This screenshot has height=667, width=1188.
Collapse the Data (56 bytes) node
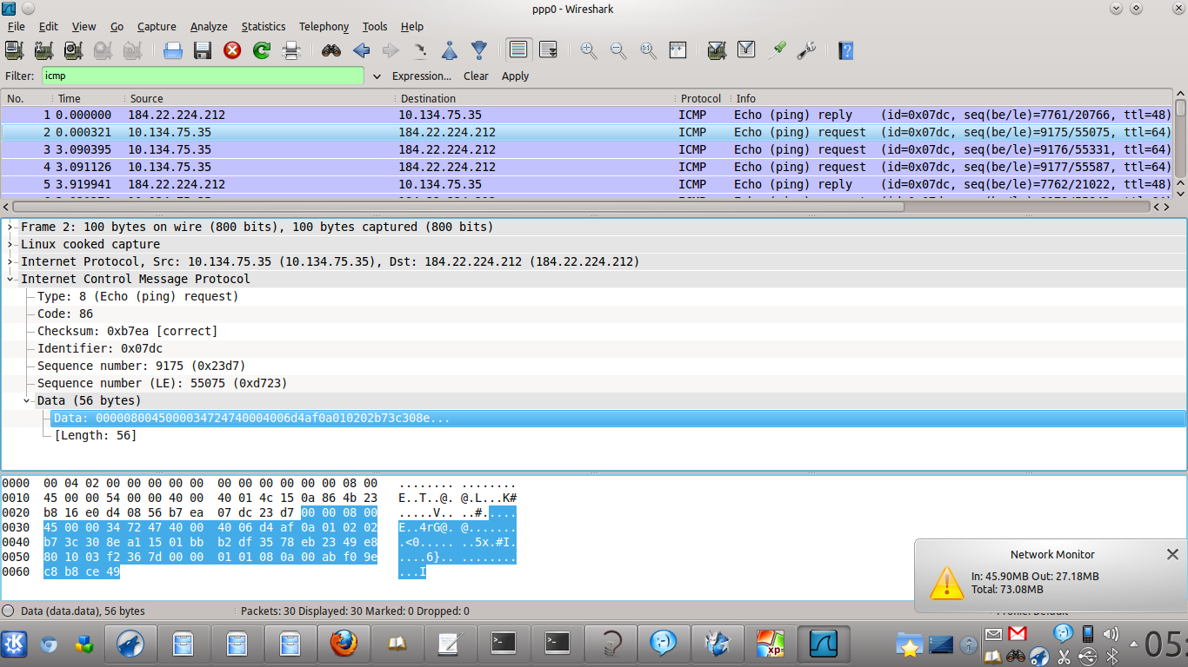[x=28, y=400]
